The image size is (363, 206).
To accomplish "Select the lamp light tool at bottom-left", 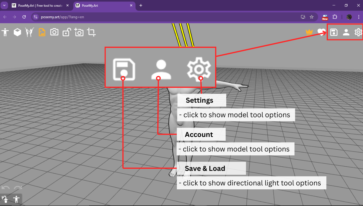I will [x=5, y=199].
